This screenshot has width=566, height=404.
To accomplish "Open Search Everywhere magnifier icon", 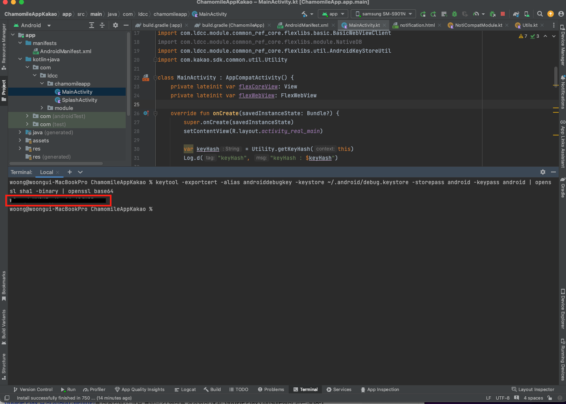I will click(540, 14).
